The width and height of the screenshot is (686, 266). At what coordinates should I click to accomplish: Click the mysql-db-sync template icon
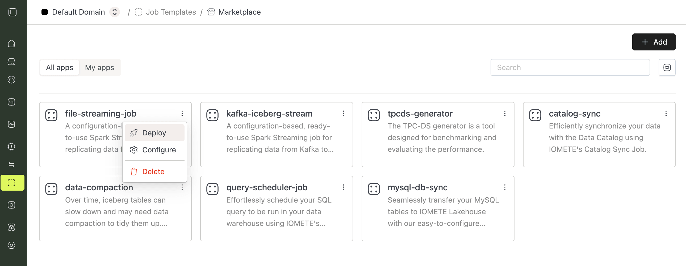point(374,189)
